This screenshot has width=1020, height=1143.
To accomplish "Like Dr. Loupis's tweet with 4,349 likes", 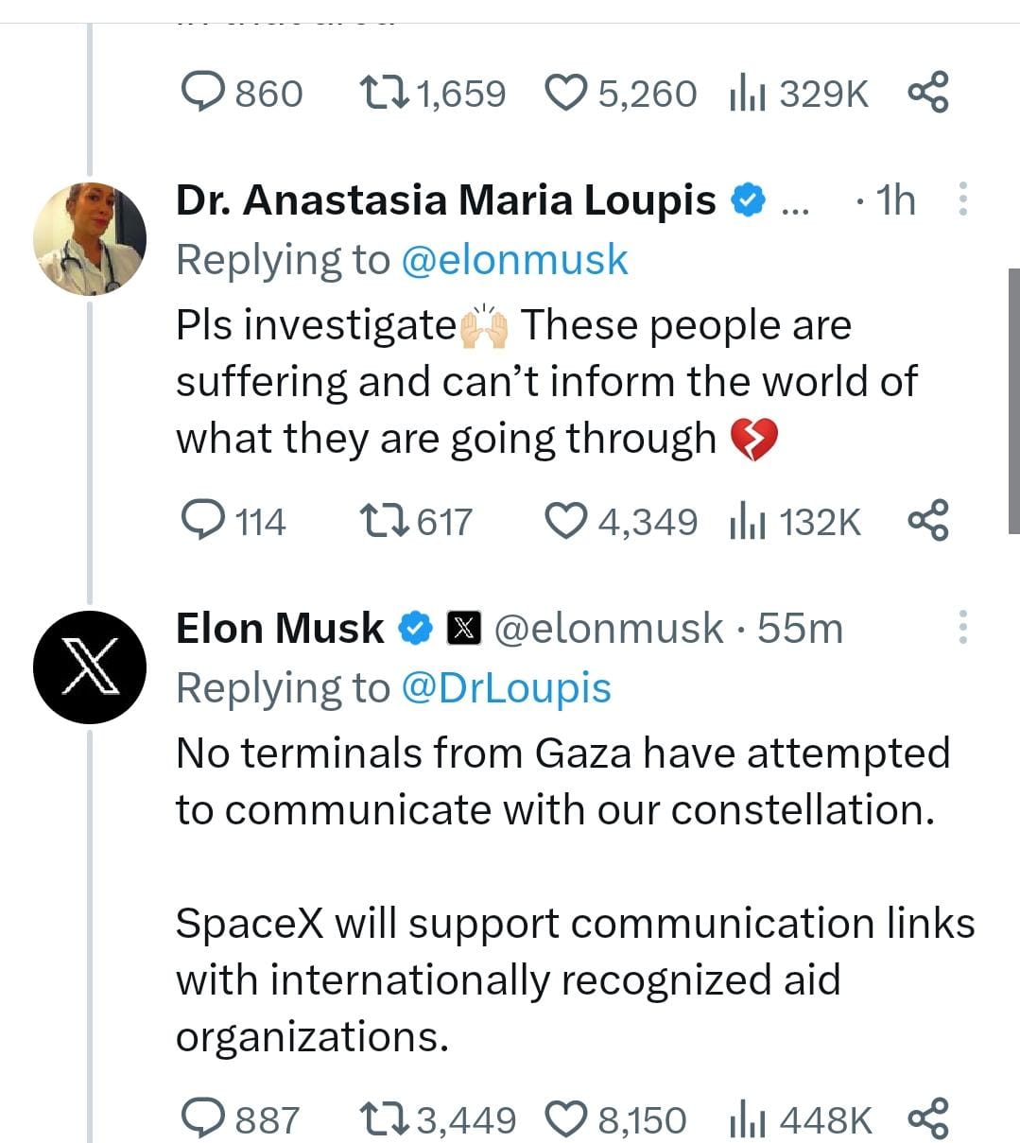I will coord(567,521).
